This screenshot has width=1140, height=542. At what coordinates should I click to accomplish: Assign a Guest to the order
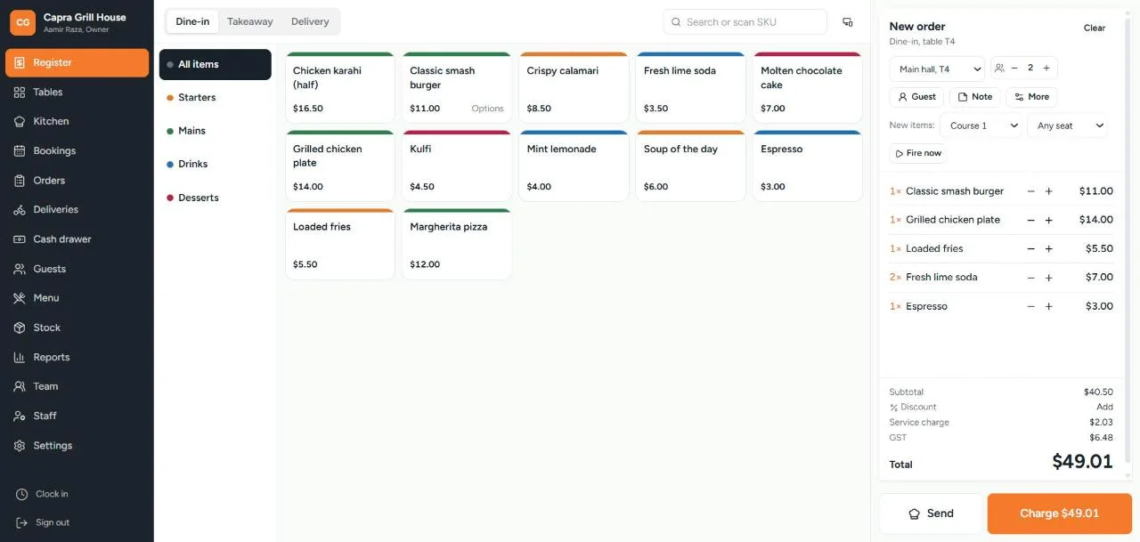click(916, 97)
